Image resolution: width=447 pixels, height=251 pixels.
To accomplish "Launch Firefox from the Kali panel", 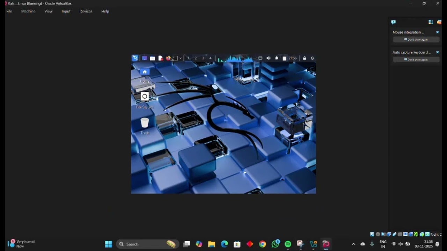I will pyautogui.click(x=168, y=58).
